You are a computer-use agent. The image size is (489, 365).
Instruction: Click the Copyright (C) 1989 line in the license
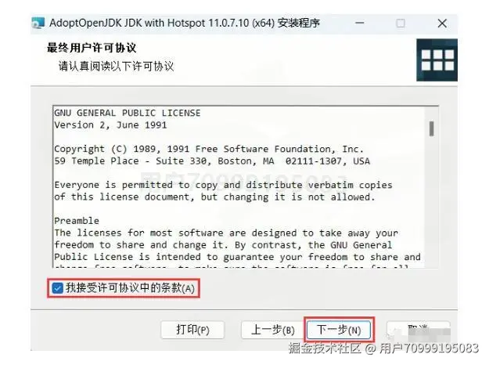point(209,149)
